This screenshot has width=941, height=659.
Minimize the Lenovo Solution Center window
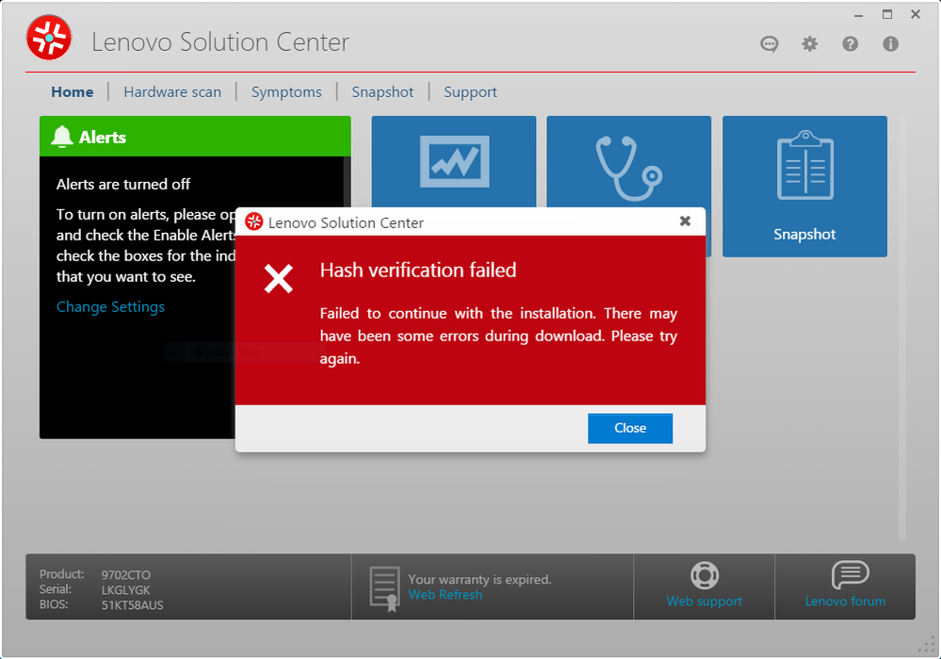pos(859,15)
